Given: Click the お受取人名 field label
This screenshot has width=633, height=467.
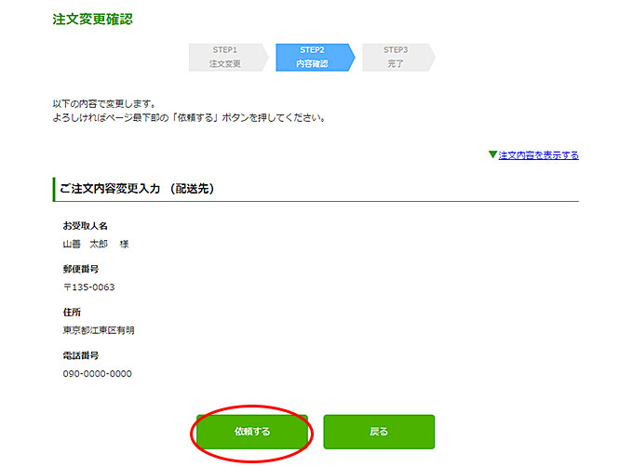Looking at the screenshot, I should point(85,226).
